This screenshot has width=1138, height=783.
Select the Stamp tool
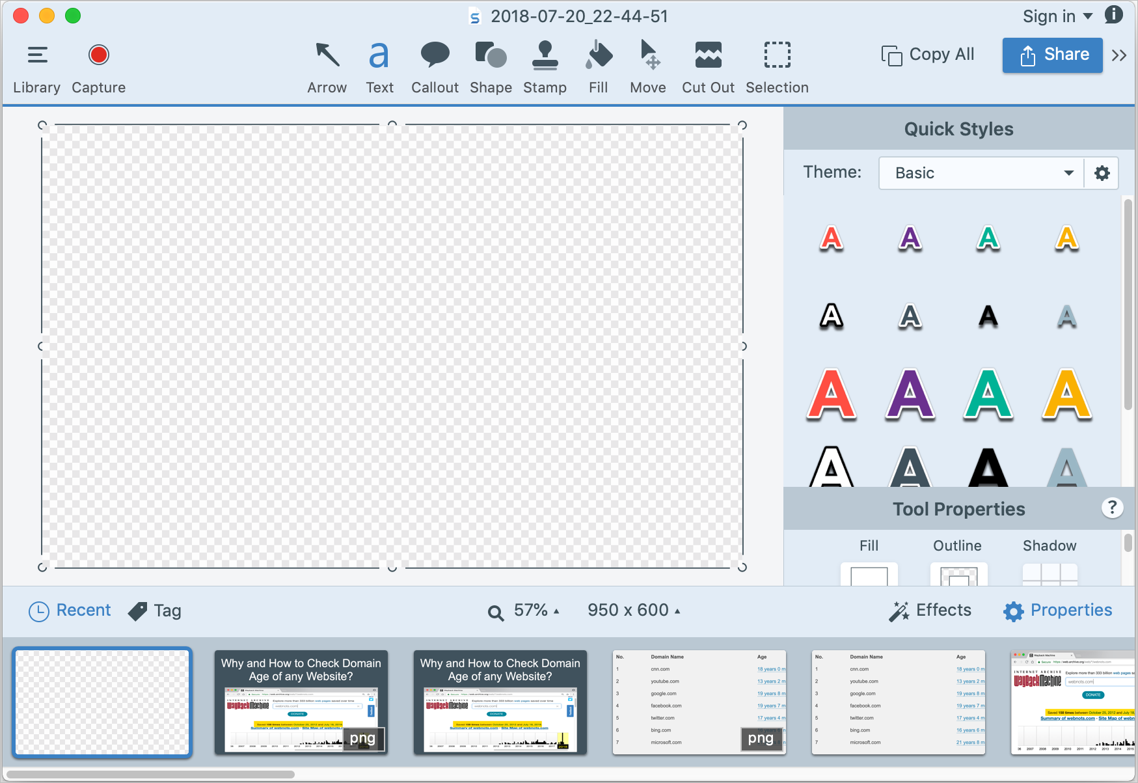[545, 65]
